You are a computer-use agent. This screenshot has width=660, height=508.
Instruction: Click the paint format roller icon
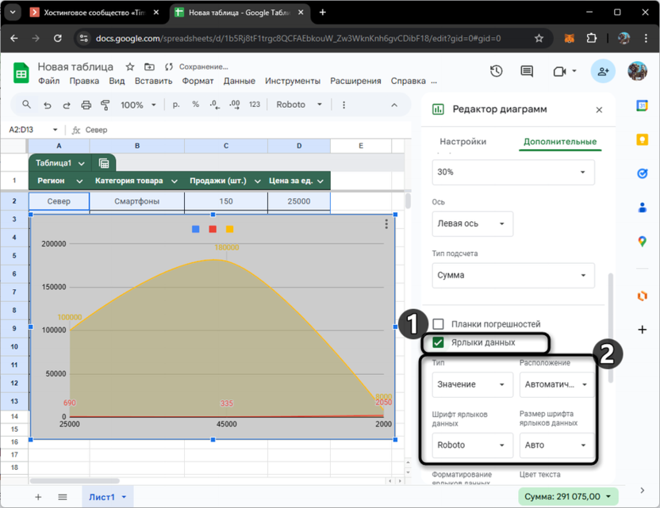106,105
